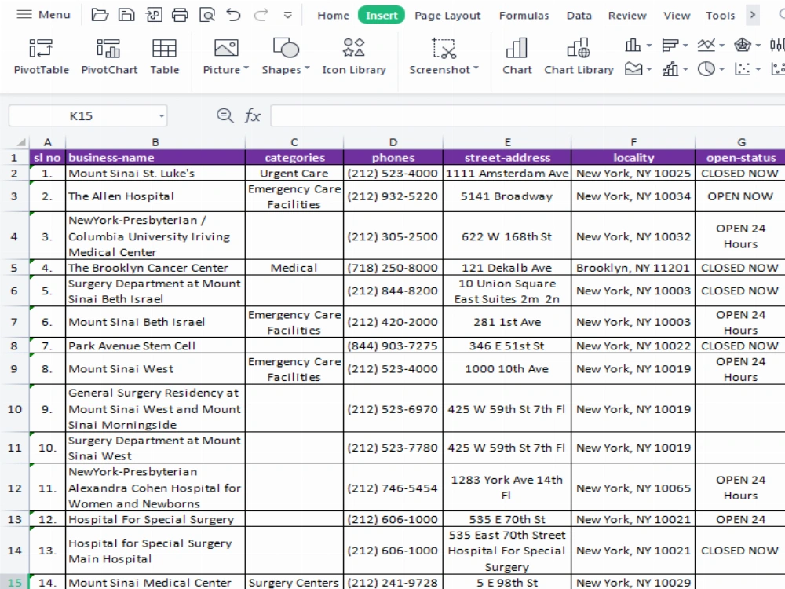Expand the column chart dropdown arrow
785x589 pixels.
coord(649,46)
